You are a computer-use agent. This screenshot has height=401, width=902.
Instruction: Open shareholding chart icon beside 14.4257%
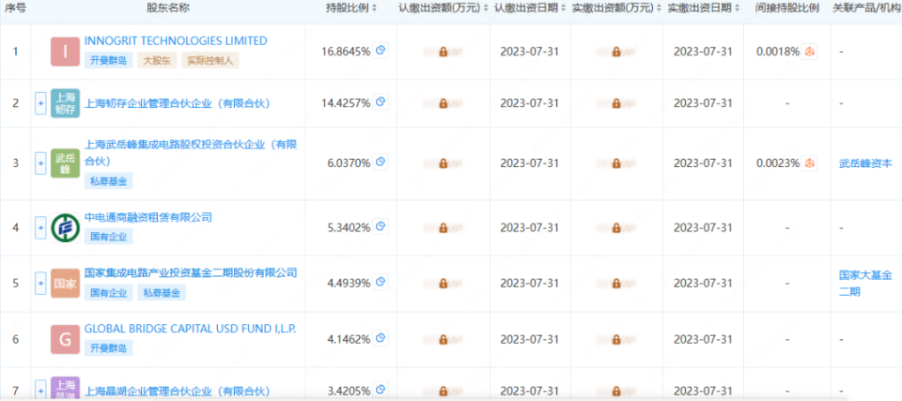[380, 102]
